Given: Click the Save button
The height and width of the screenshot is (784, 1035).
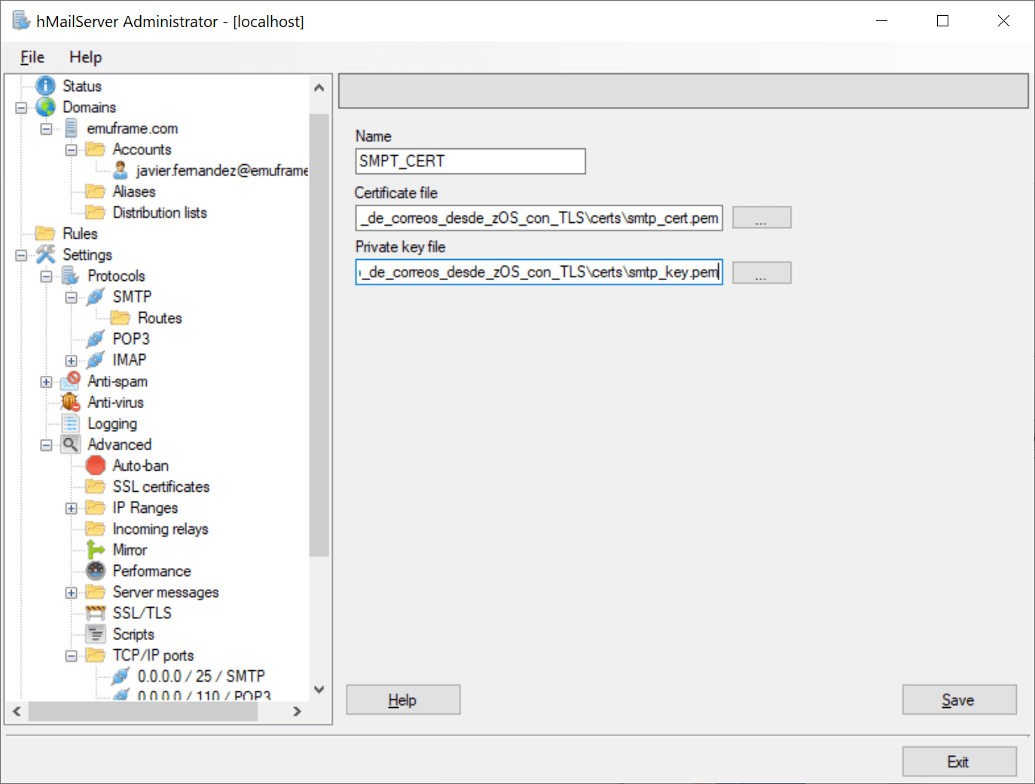Looking at the screenshot, I should click(x=959, y=700).
